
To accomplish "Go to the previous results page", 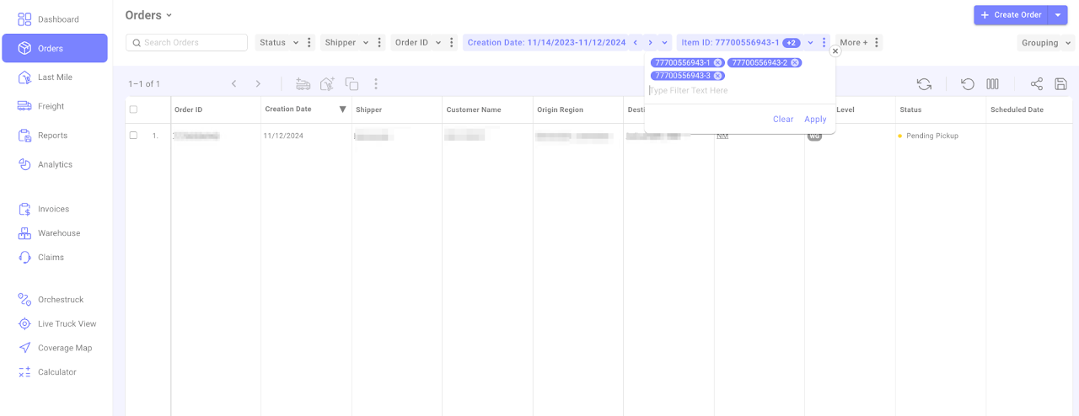I will (234, 84).
